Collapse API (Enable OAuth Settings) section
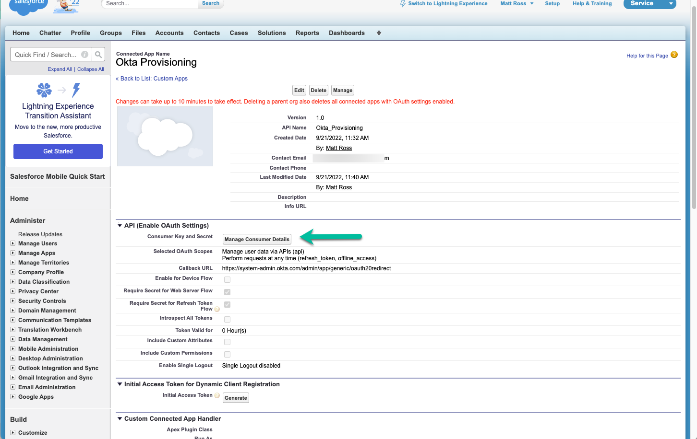 [120, 225]
